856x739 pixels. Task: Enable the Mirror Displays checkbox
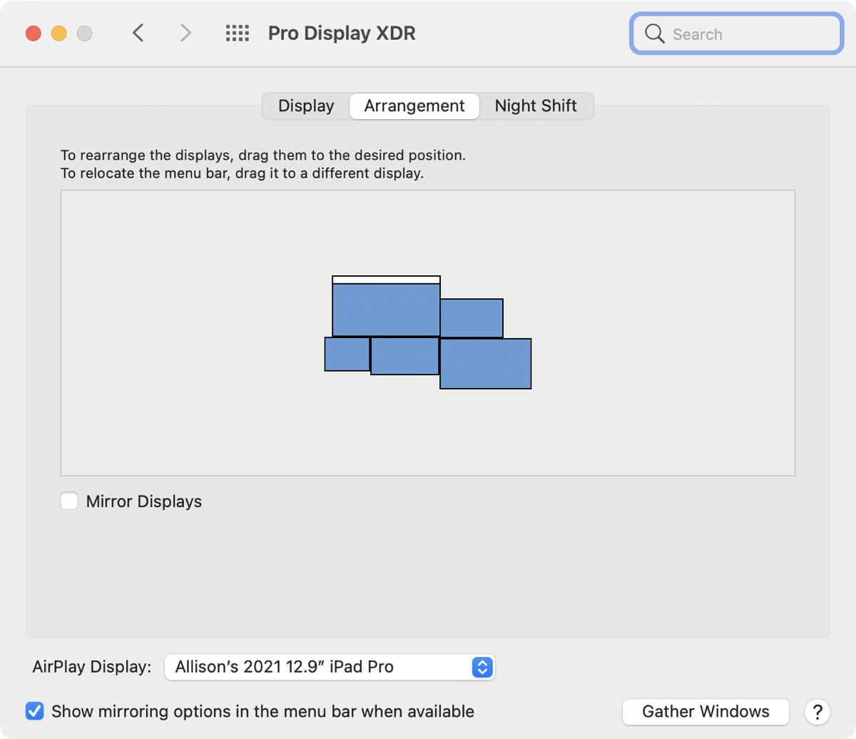coord(69,501)
